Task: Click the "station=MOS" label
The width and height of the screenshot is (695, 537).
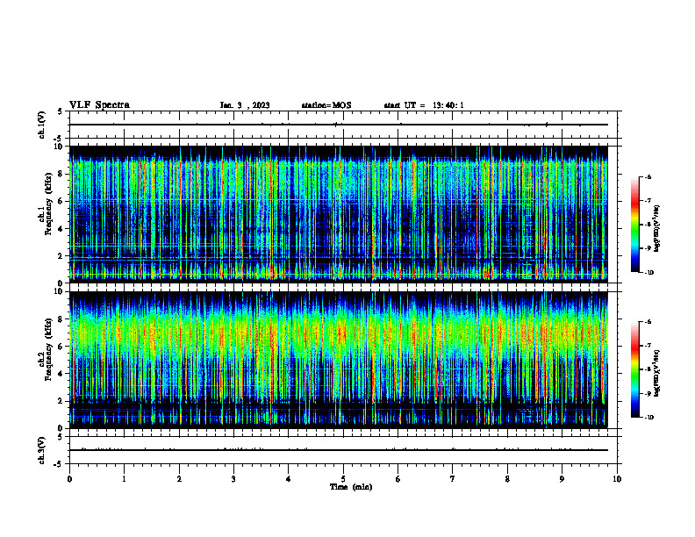Action: 326,105
